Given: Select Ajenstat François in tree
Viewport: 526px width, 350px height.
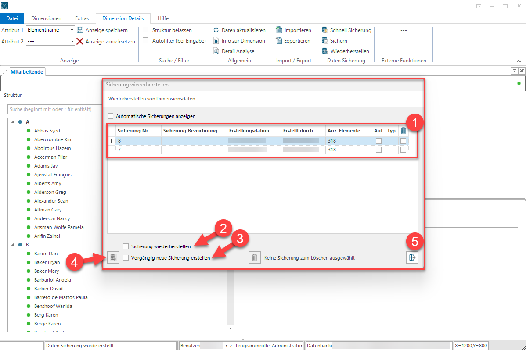Looking at the screenshot, I should click(53, 175).
